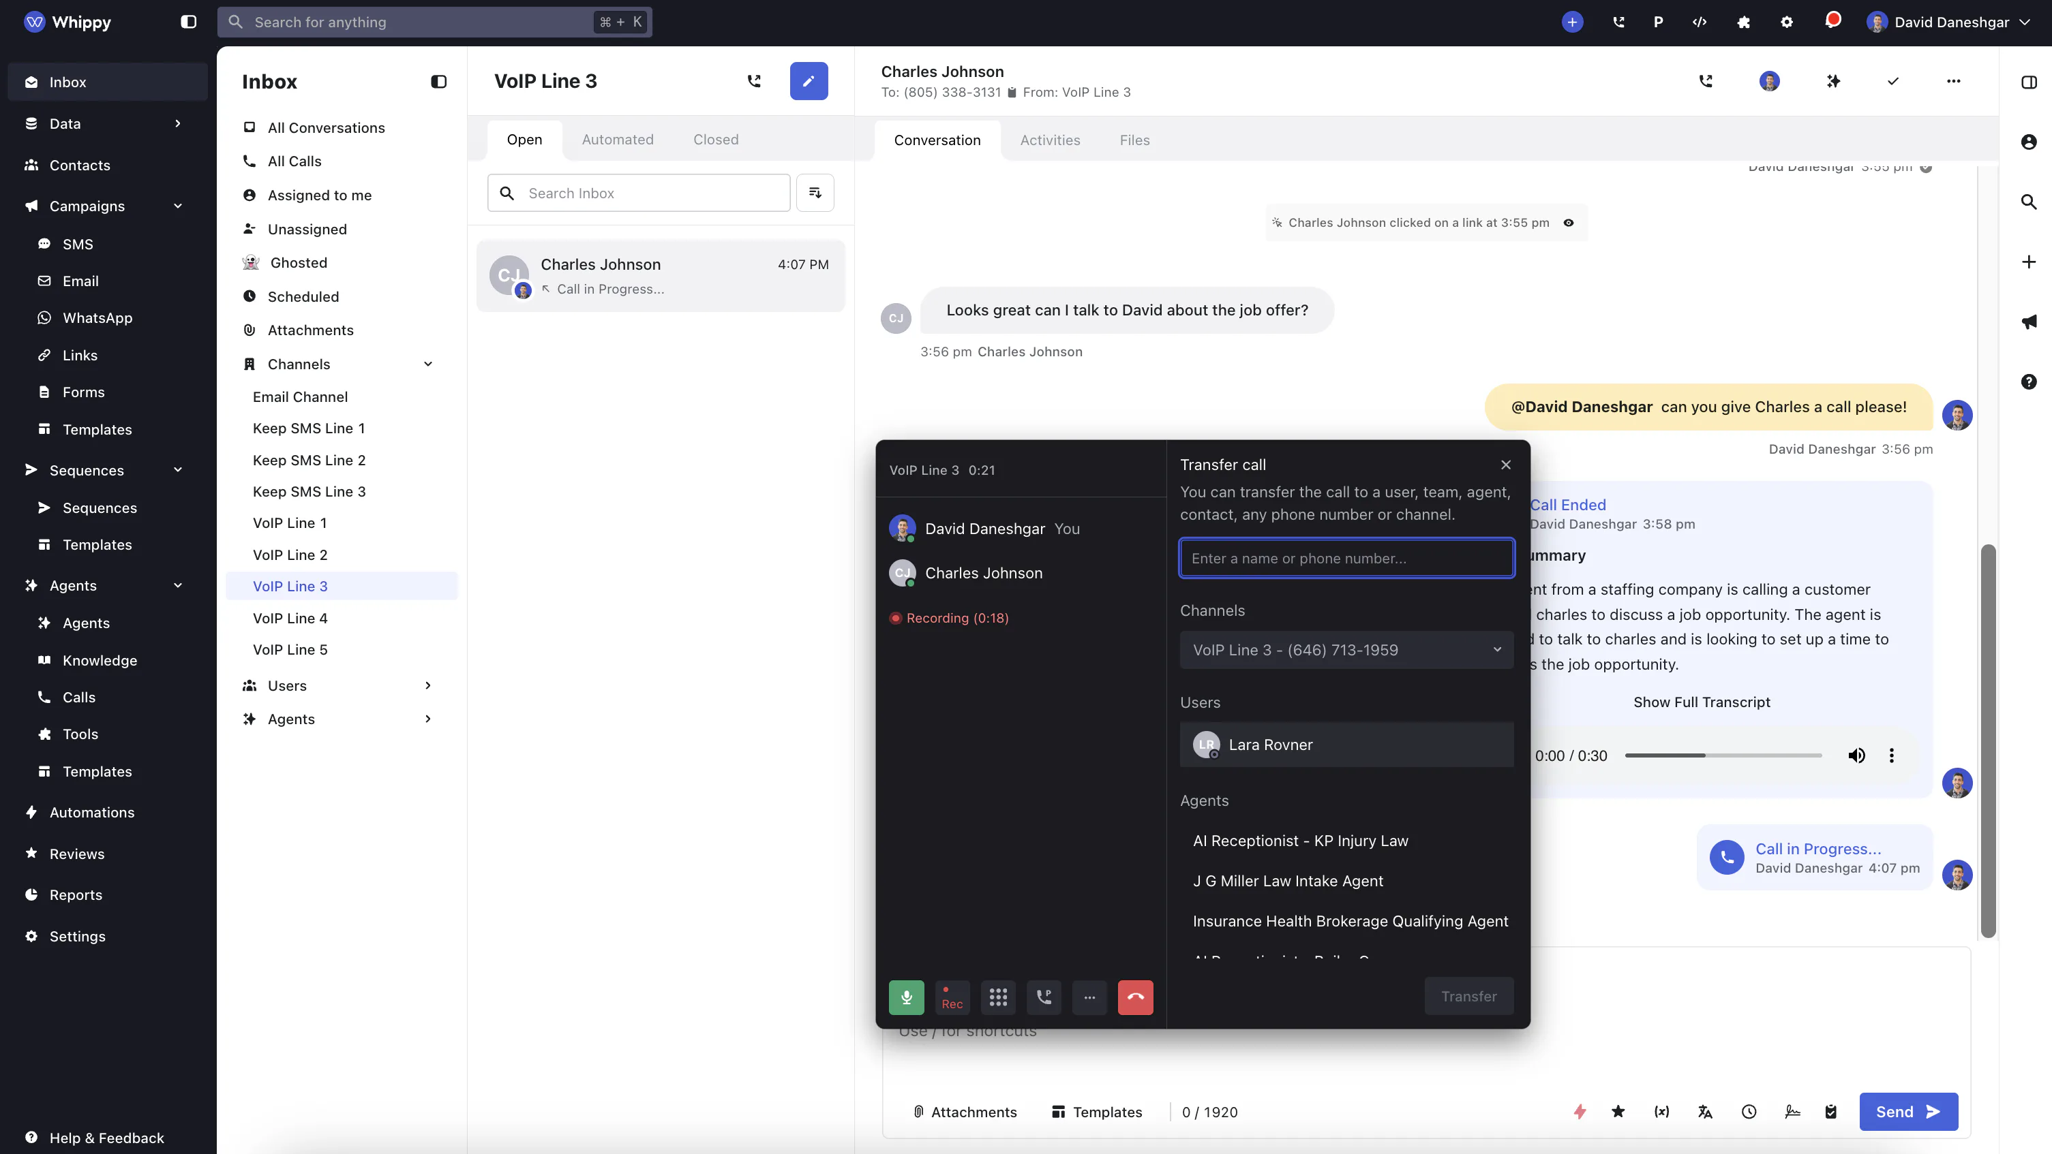Collapse the Inbox panel toggle
This screenshot has width=2052, height=1154.
(x=438, y=81)
